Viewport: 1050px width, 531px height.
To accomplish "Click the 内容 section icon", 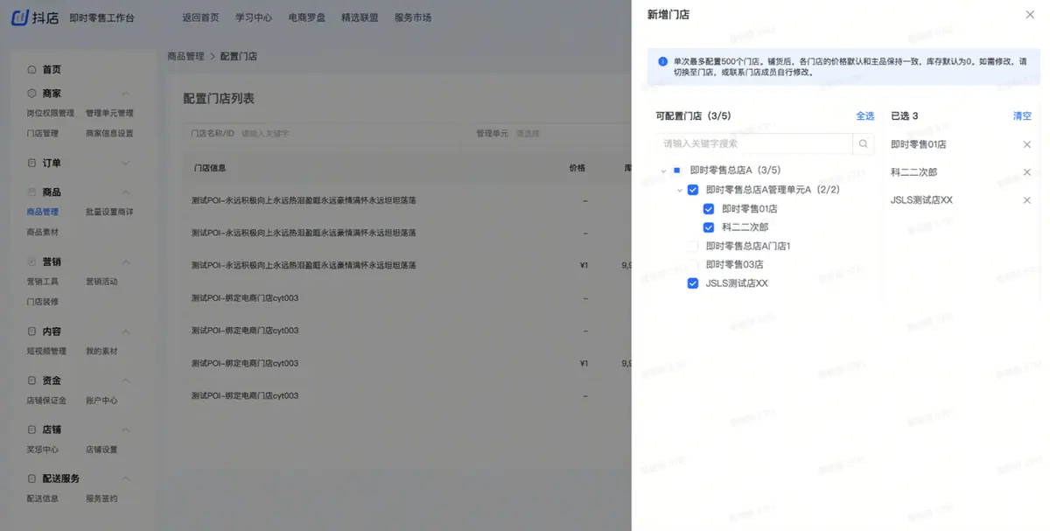I will click(32, 332).
